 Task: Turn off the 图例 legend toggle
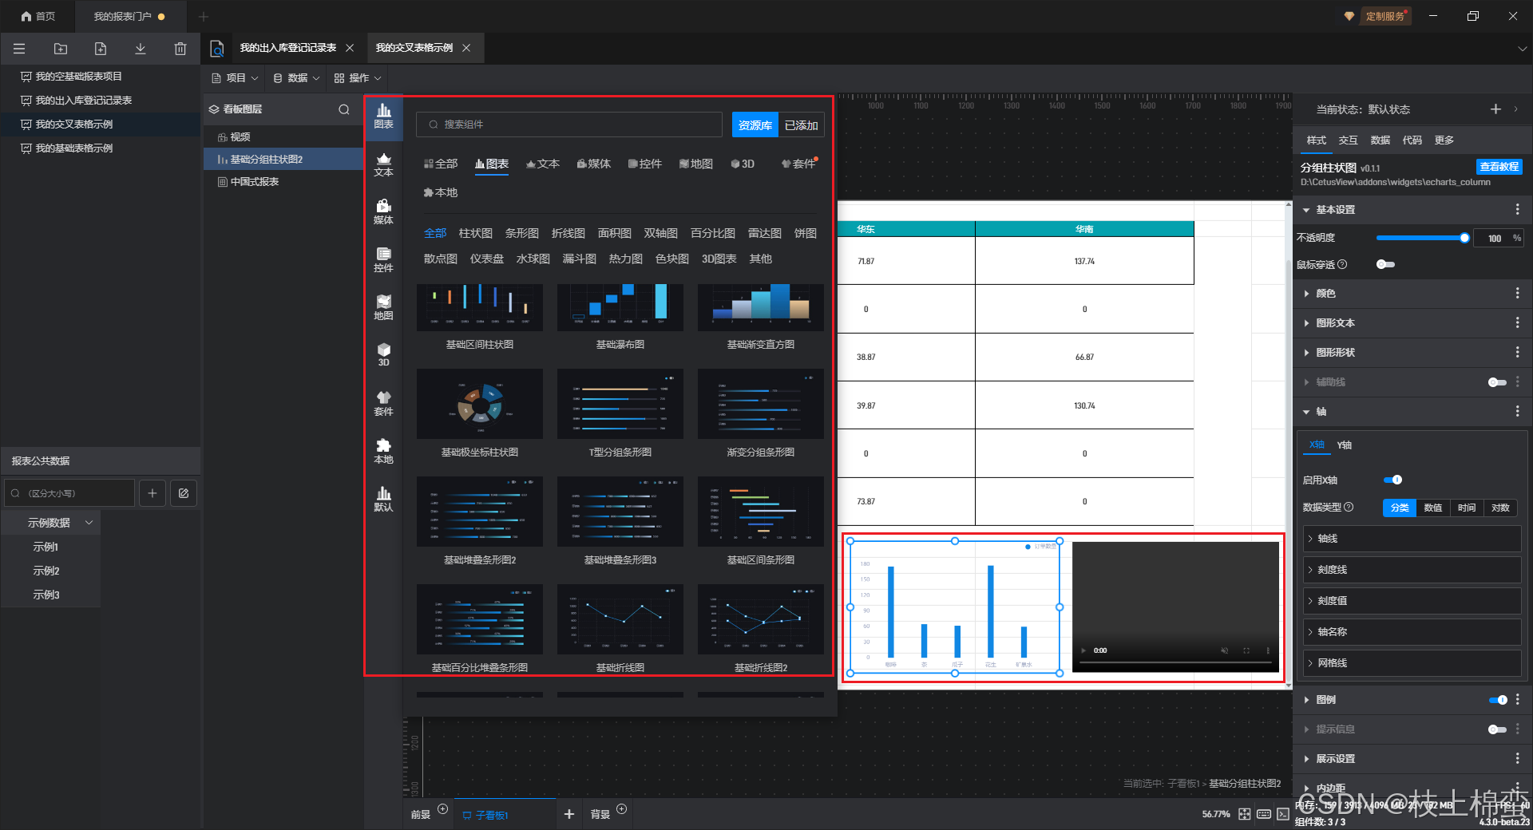[1497, 700]
